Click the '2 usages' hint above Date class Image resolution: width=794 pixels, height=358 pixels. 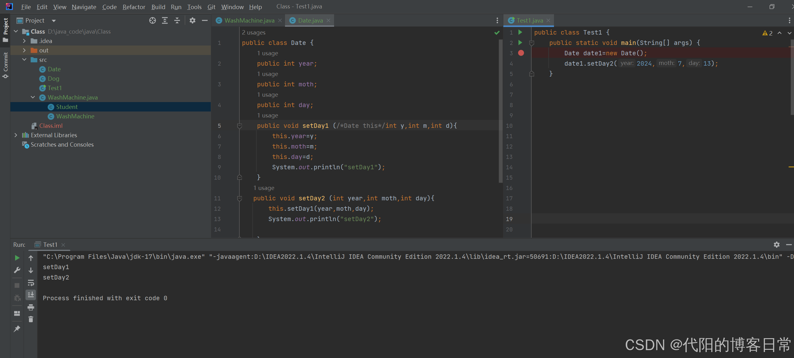click(x=254, y=32)
